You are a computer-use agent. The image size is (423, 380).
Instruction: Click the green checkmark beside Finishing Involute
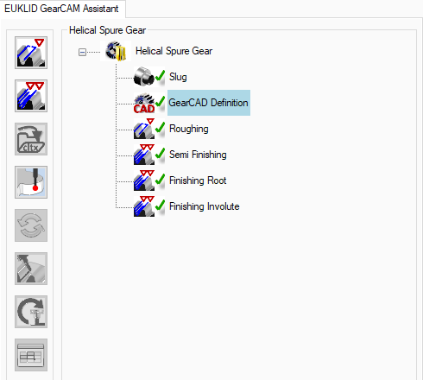(160, 206)
